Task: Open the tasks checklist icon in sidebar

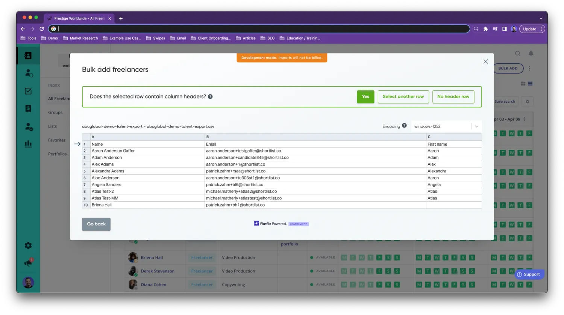Action: click(x=28, y=91)
